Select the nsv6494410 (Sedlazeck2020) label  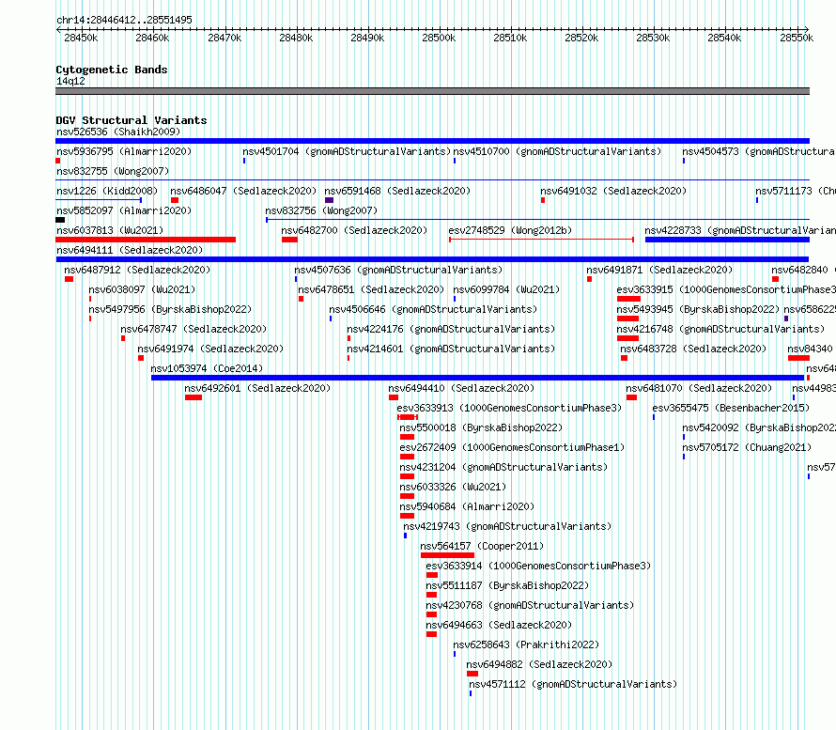click(461, 388)
